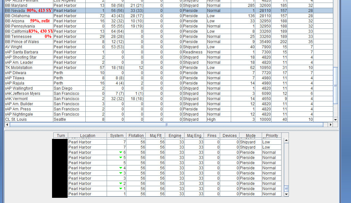Pick the xAP Shooting Star row
Viewport: 351px width, 203px height.
pyautogui.click(x=169, y=57)
